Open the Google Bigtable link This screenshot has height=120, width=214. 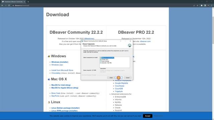coord(121,83)
